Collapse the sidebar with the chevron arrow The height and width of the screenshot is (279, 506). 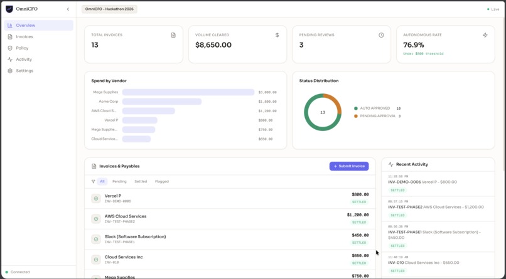[68, 9]
